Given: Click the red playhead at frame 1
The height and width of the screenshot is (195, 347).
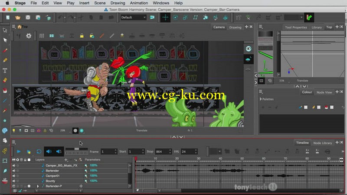Looking at the screenshot, I should (136, 159).
